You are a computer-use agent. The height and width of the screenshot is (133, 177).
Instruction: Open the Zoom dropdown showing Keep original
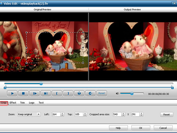[x=29, y=114]
